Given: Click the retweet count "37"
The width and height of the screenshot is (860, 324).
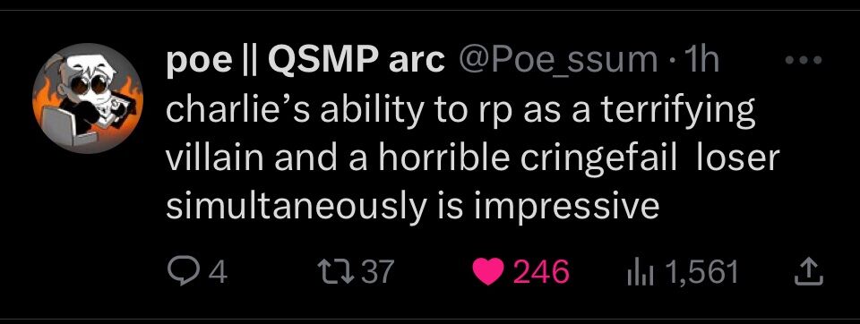Looking at the screenshot, I should 378,272.
